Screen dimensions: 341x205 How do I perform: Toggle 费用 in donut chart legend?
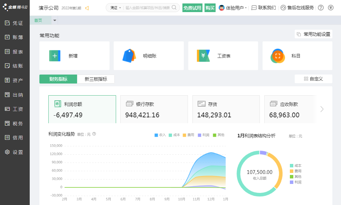[x=296, y=171]
